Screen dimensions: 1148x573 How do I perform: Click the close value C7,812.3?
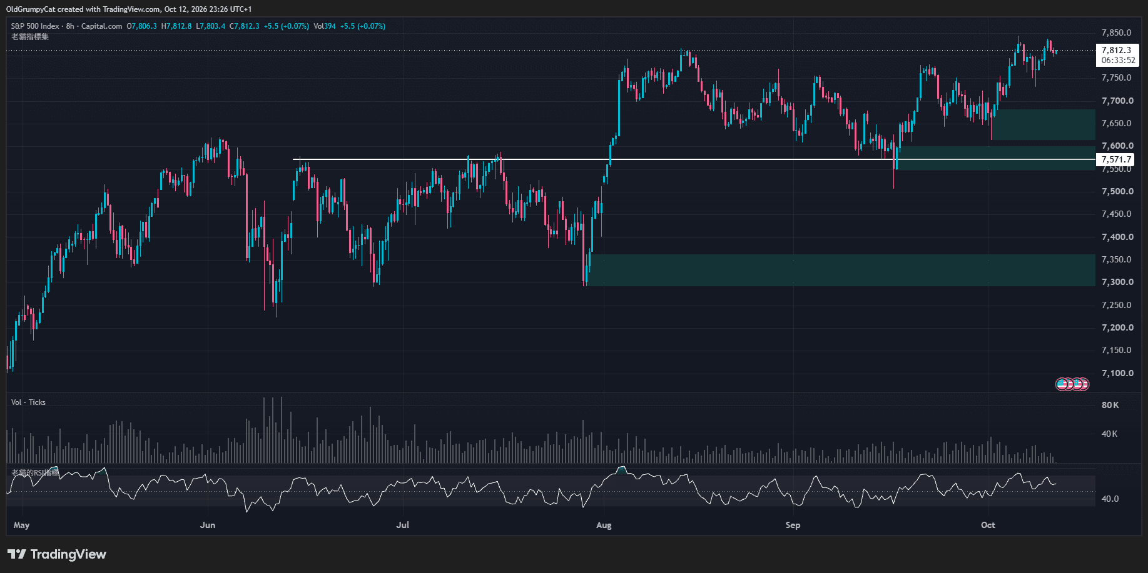244,26
